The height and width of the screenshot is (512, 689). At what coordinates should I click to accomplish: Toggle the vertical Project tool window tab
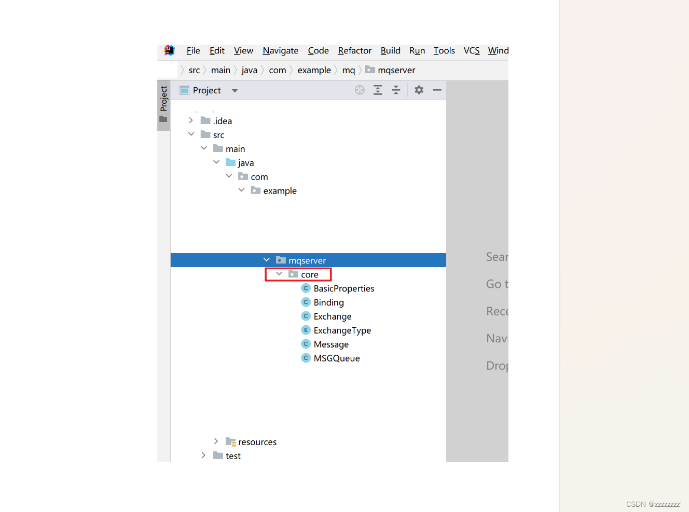coord(163,105)
